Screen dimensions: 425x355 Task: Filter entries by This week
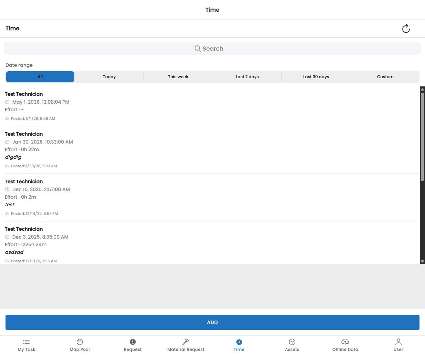tap(178, 77)
